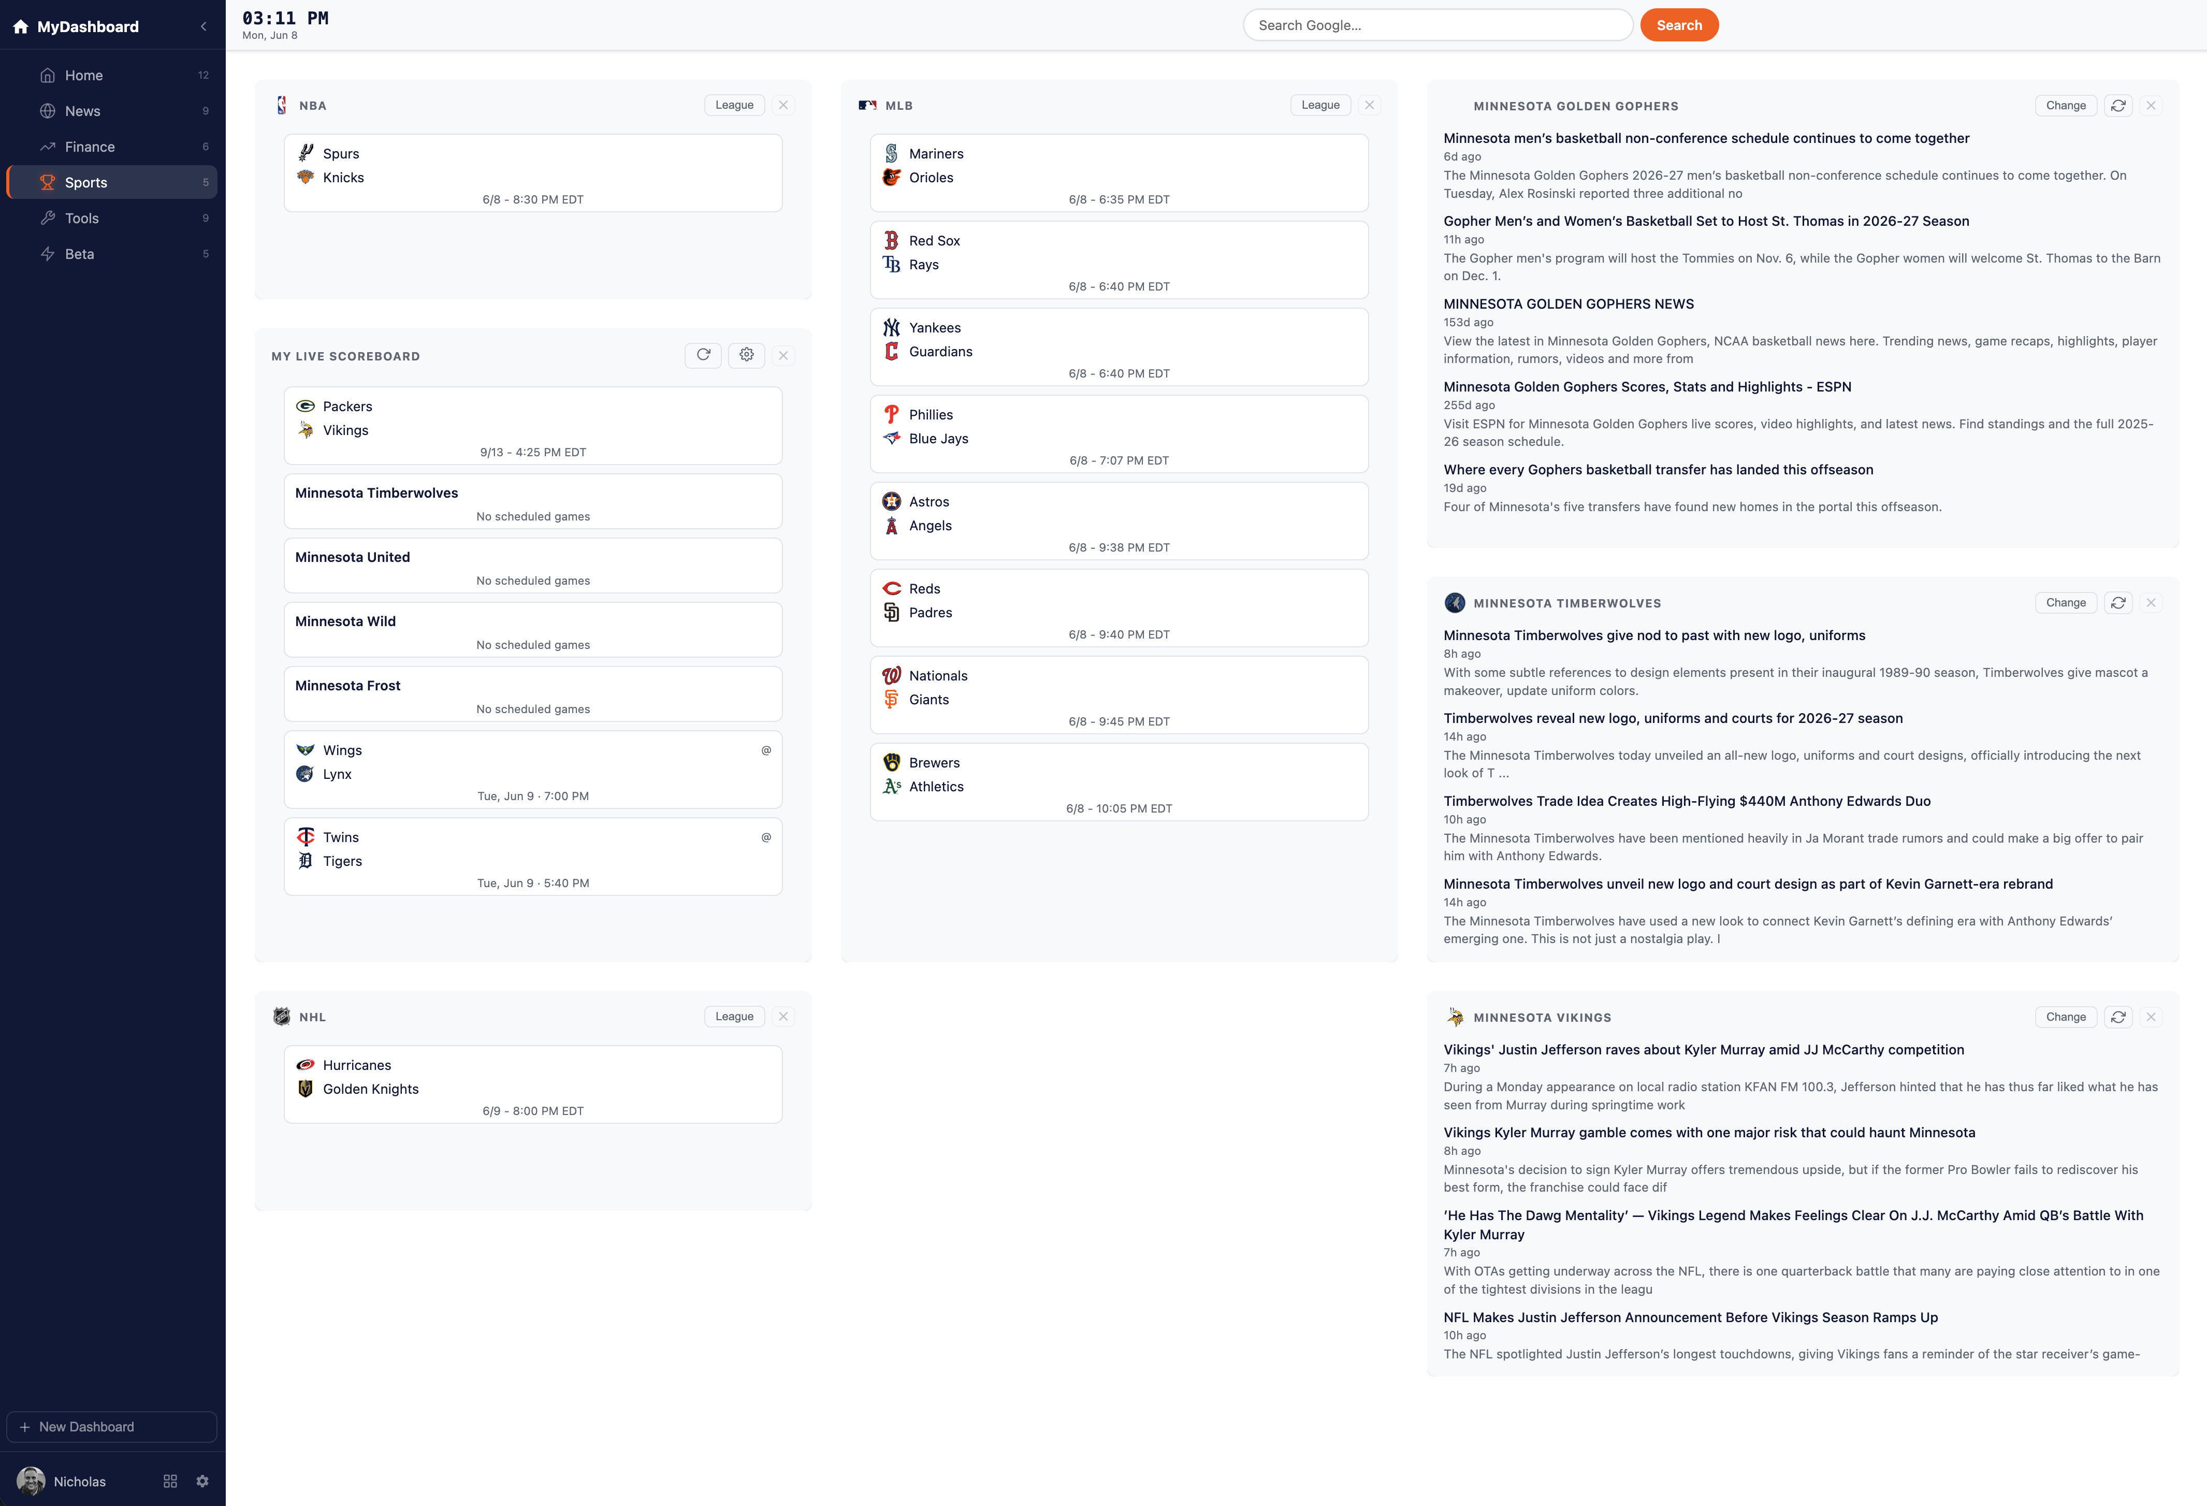Open the Minnesota Wild scoreboard card
Screen dimensions: 2207x1506
(x=533, y=630)
